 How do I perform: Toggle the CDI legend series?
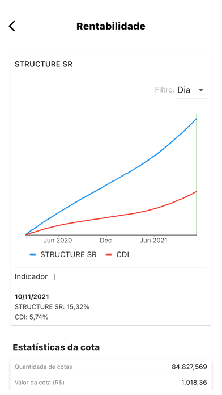117,254
